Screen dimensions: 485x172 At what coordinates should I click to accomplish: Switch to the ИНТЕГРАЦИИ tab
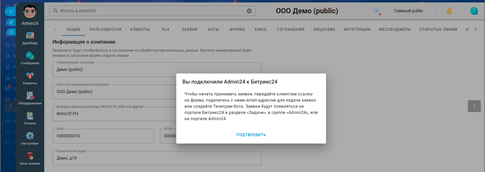(x=357, y=30)
